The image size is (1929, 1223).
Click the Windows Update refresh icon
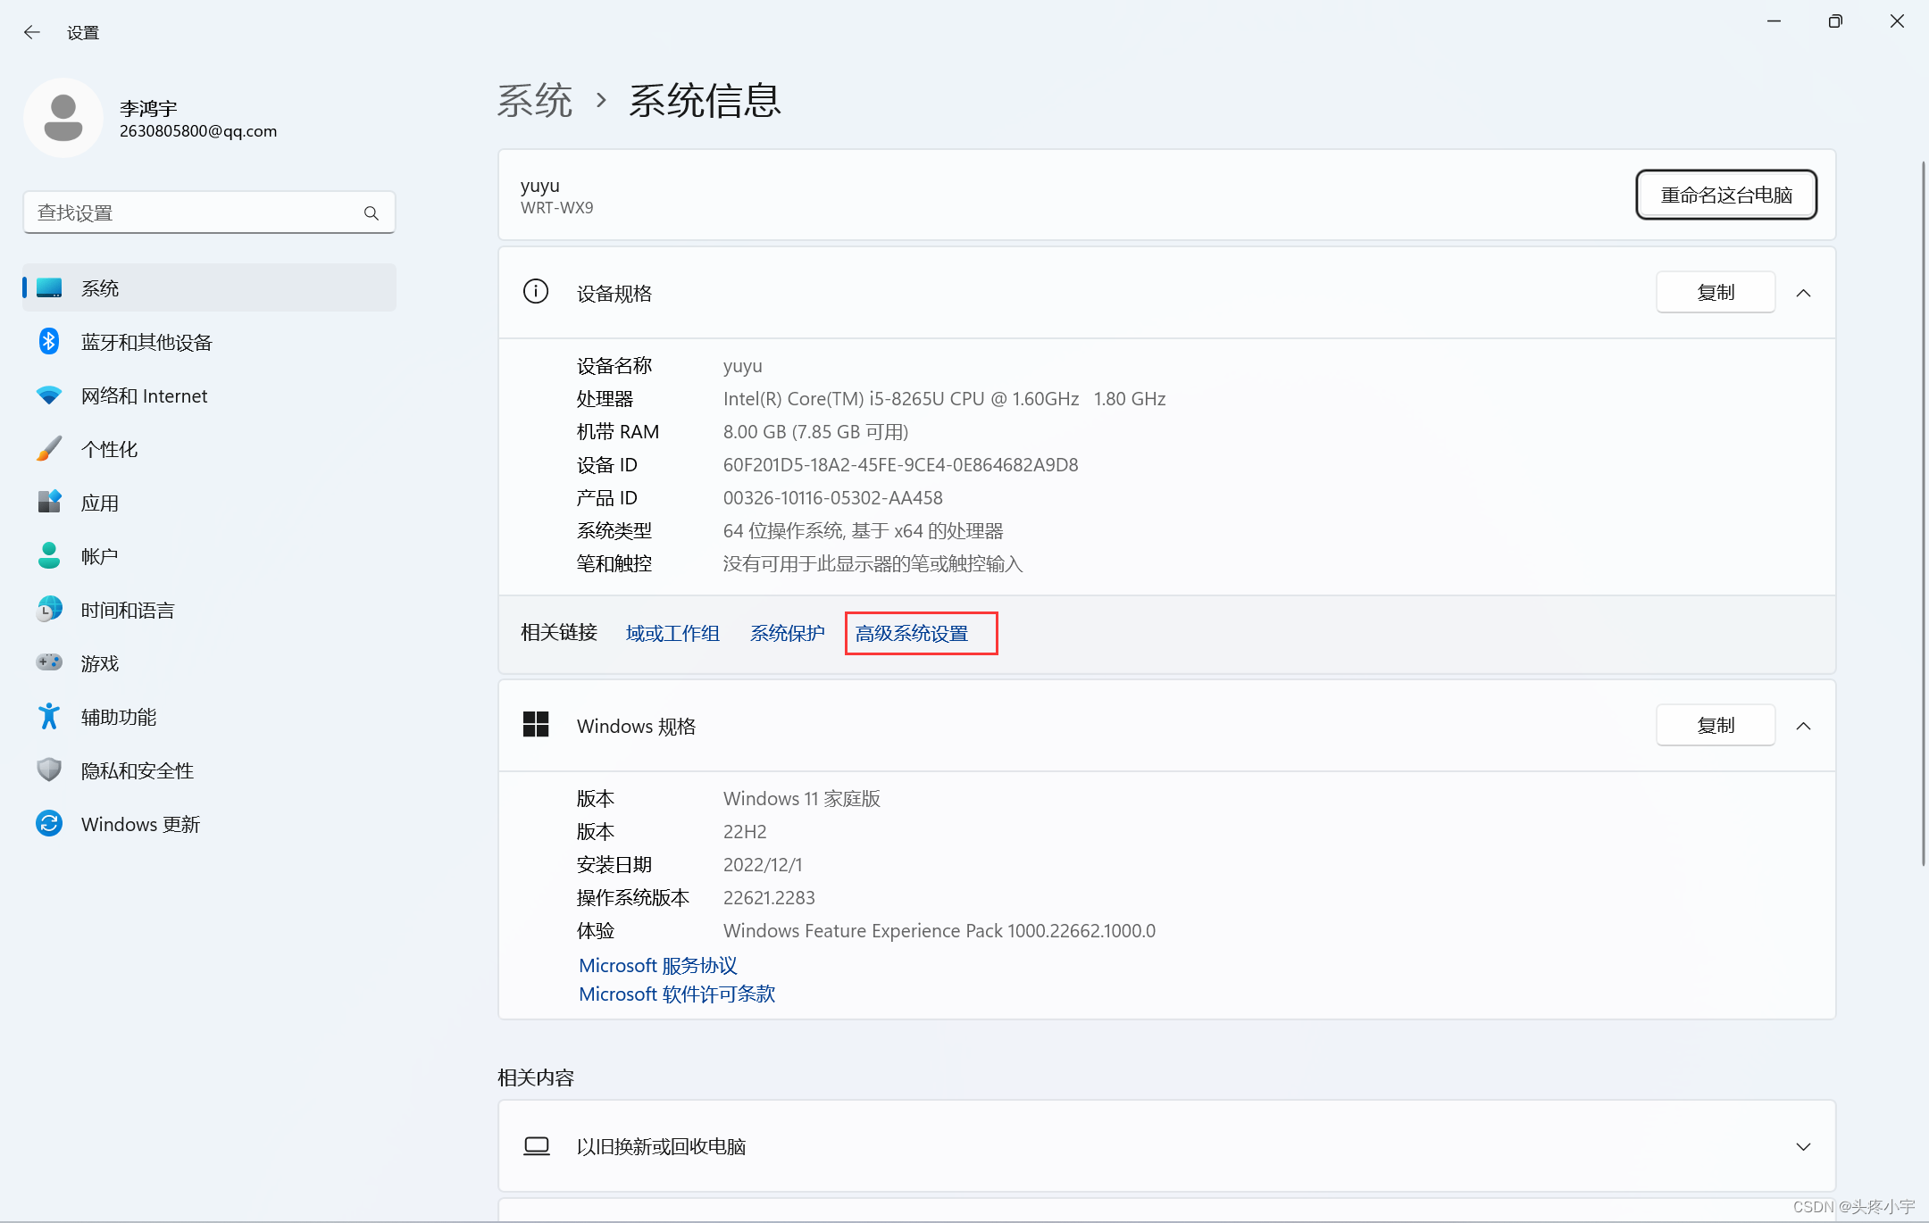coord(49,823)
